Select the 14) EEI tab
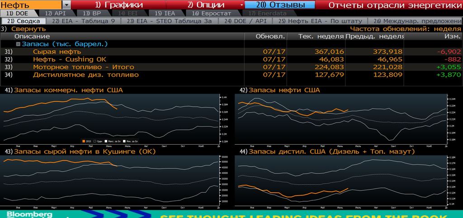This screenshot has width=463, height=218. [x=128, y=13]
